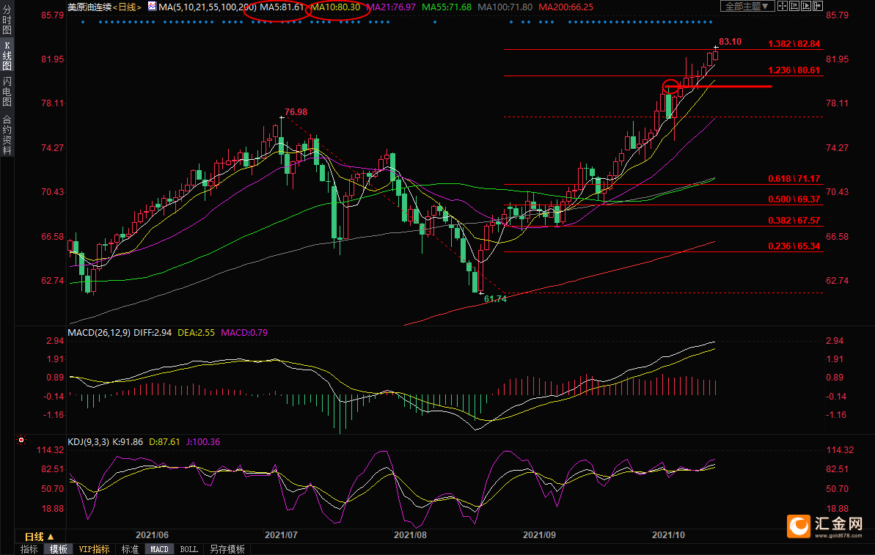Select the 模板 bottom tab
Viewport: 875px width, 555px height.
[59, 549]
